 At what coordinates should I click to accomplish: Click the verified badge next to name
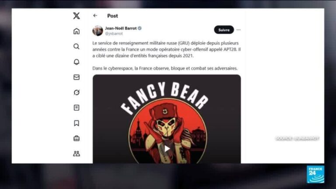coord(140,28)
